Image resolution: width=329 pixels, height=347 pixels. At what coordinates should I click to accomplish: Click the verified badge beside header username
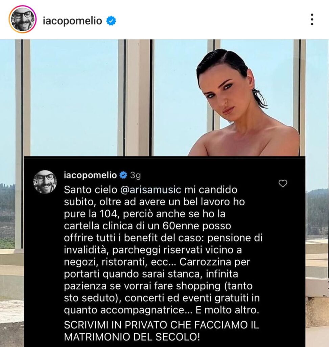tap(111, 21)
